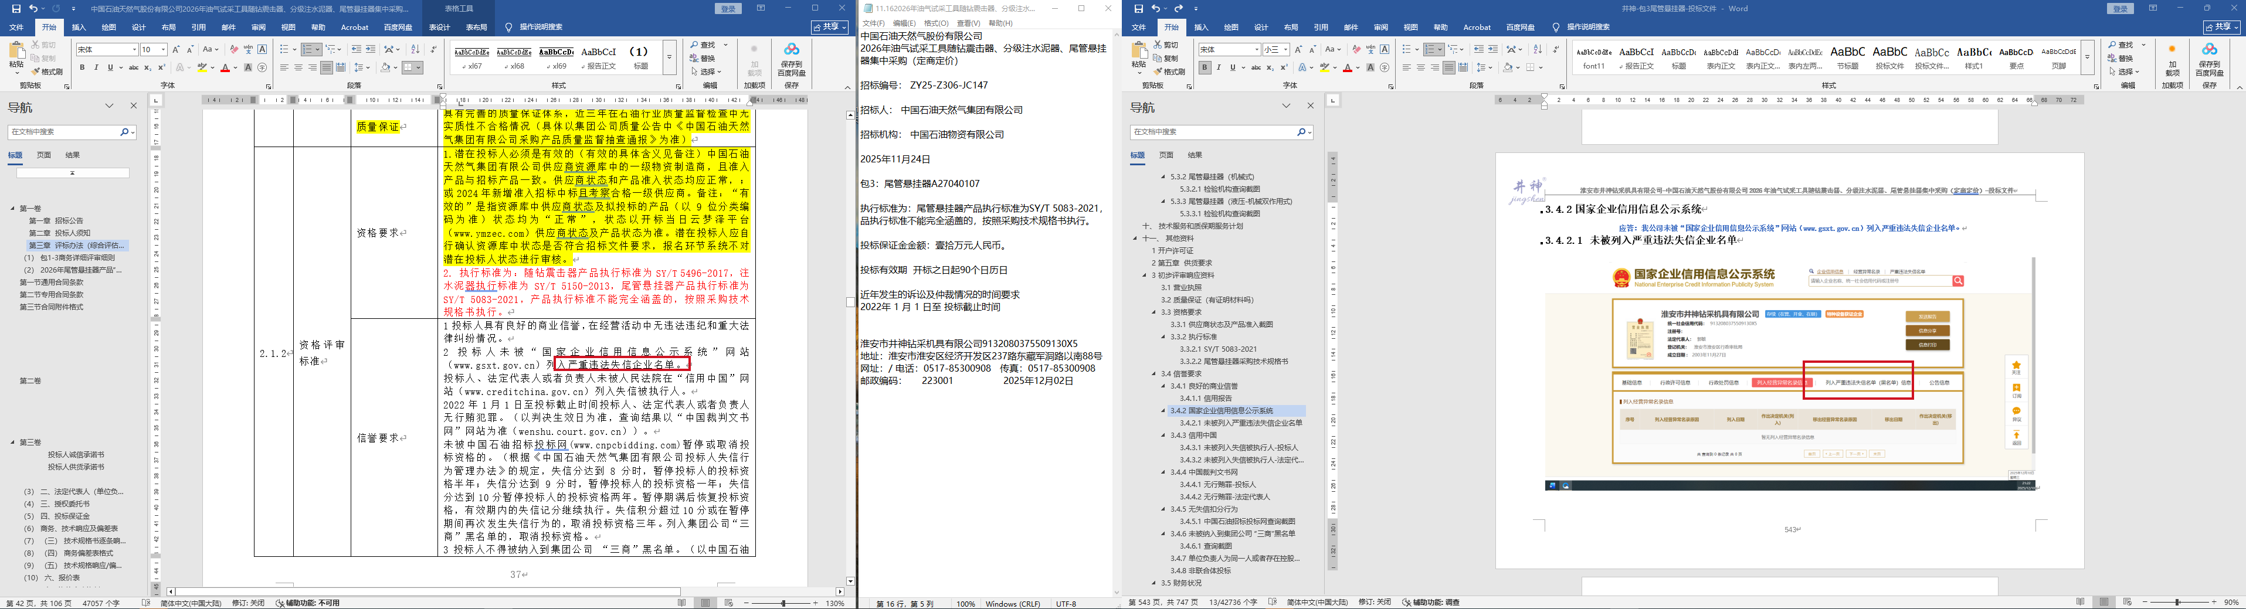This screenshot has width=2246, height=609.
Task: Click 登录 button in 中国石油 Word window
Action: pyautogui.click(x=728, y=9)
